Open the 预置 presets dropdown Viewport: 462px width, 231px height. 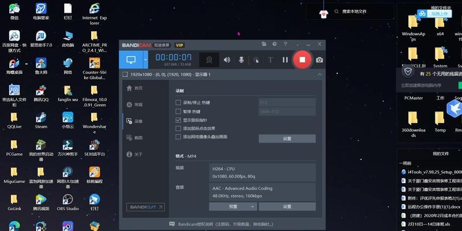(233, 207)
